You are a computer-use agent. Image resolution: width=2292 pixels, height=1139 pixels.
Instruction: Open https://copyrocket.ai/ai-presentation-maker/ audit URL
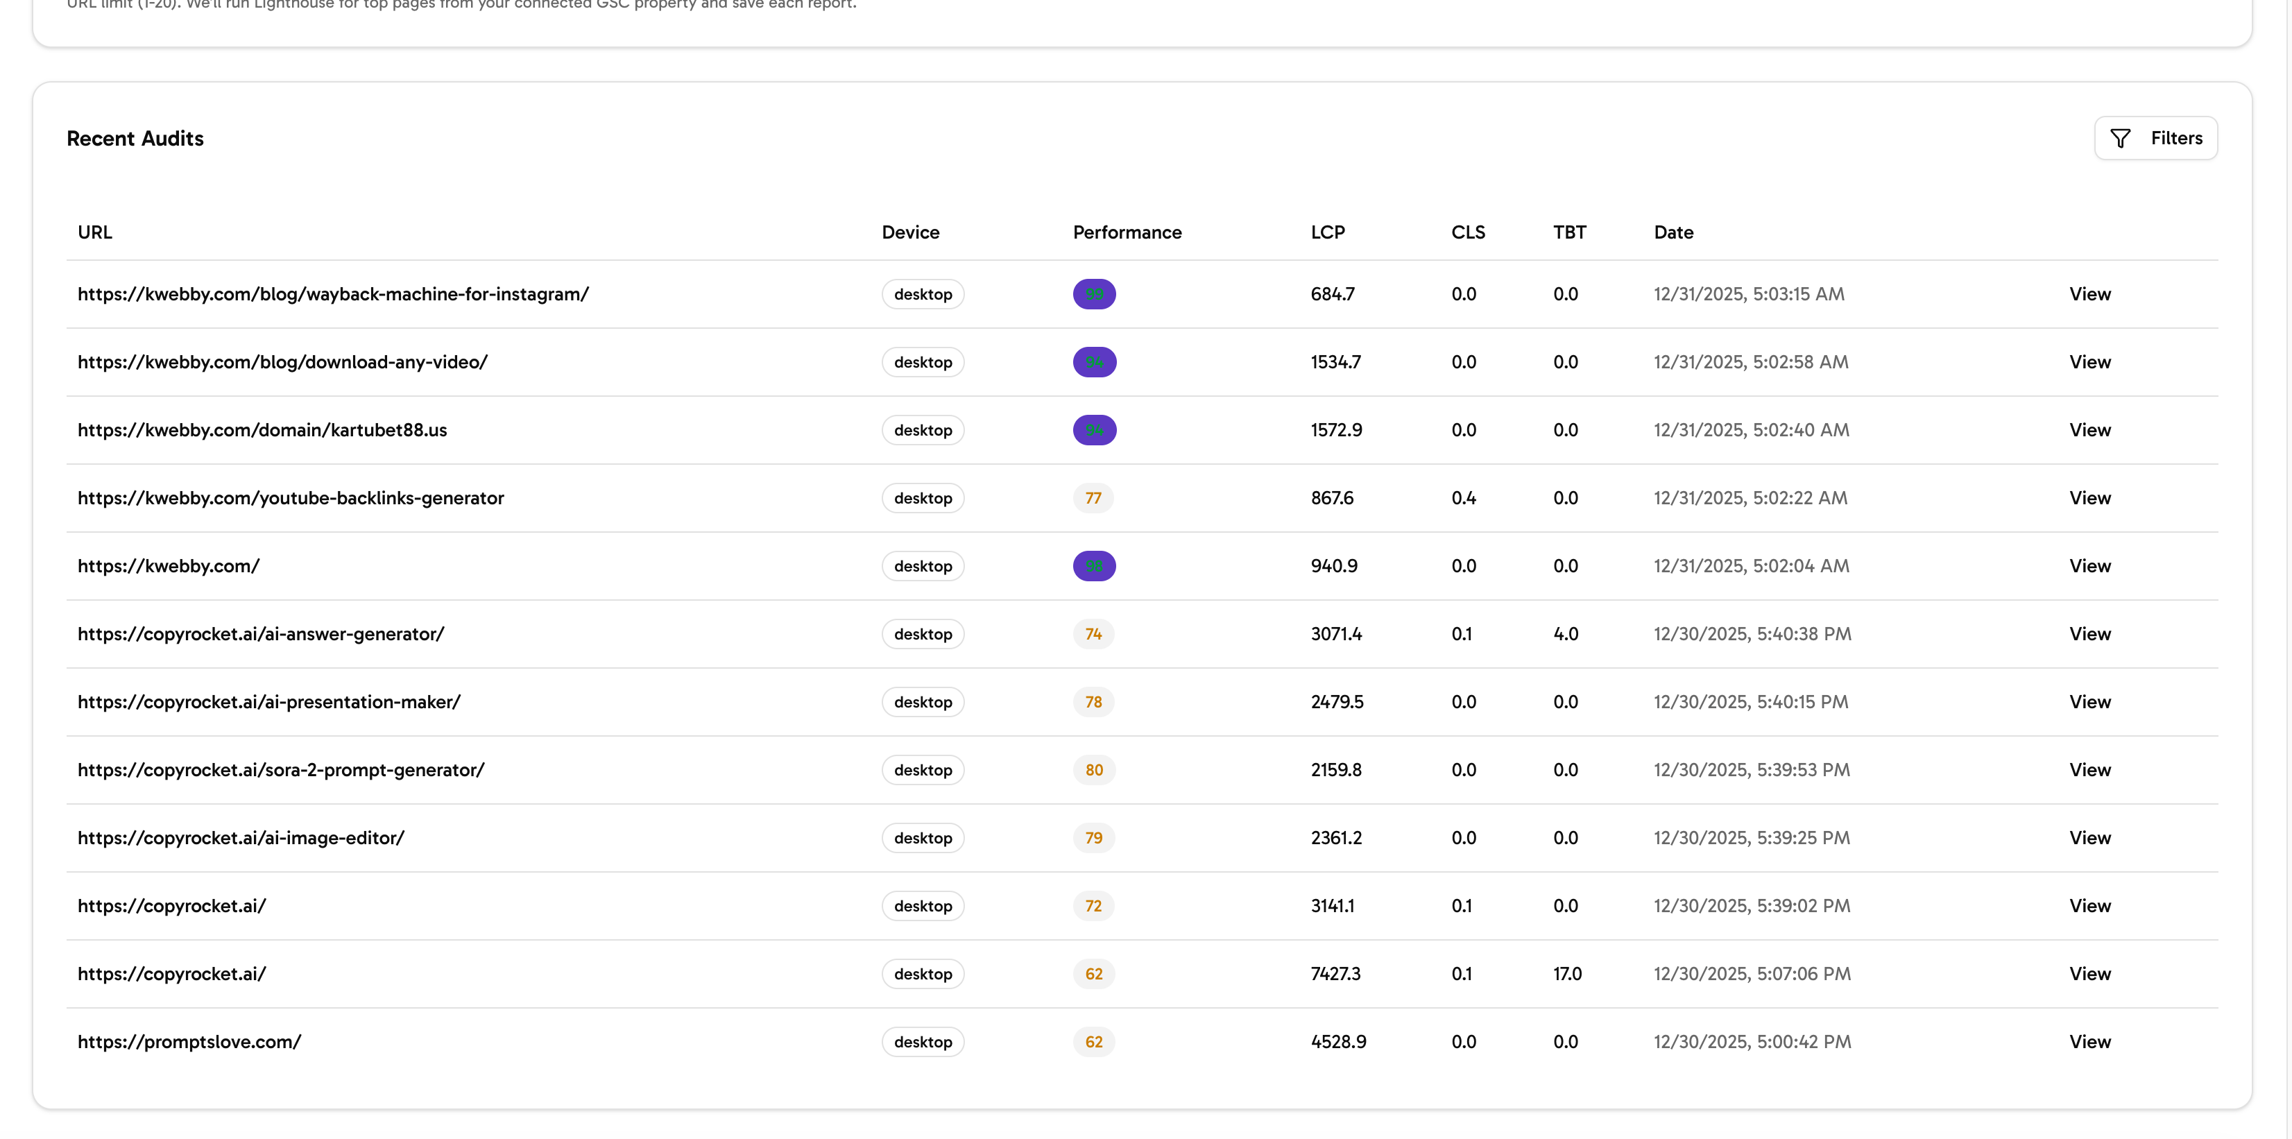[270, 701]
